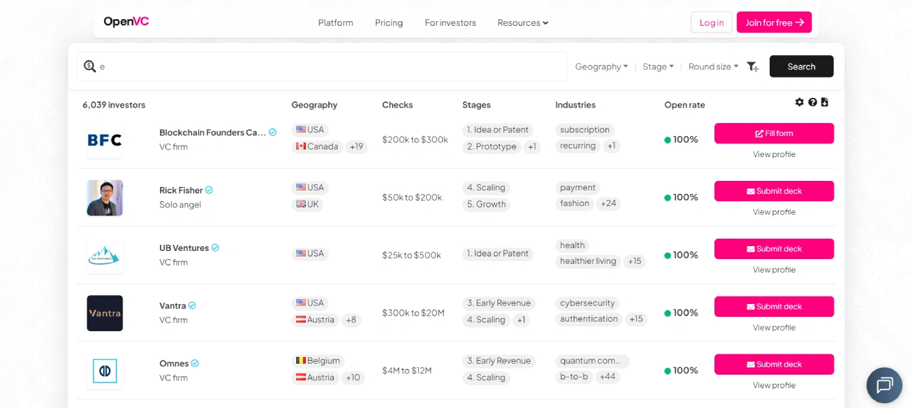The height and width of the screenshot is (408, 912).
Task: Expand the +24 industries chip
Action: pos(608,203)
